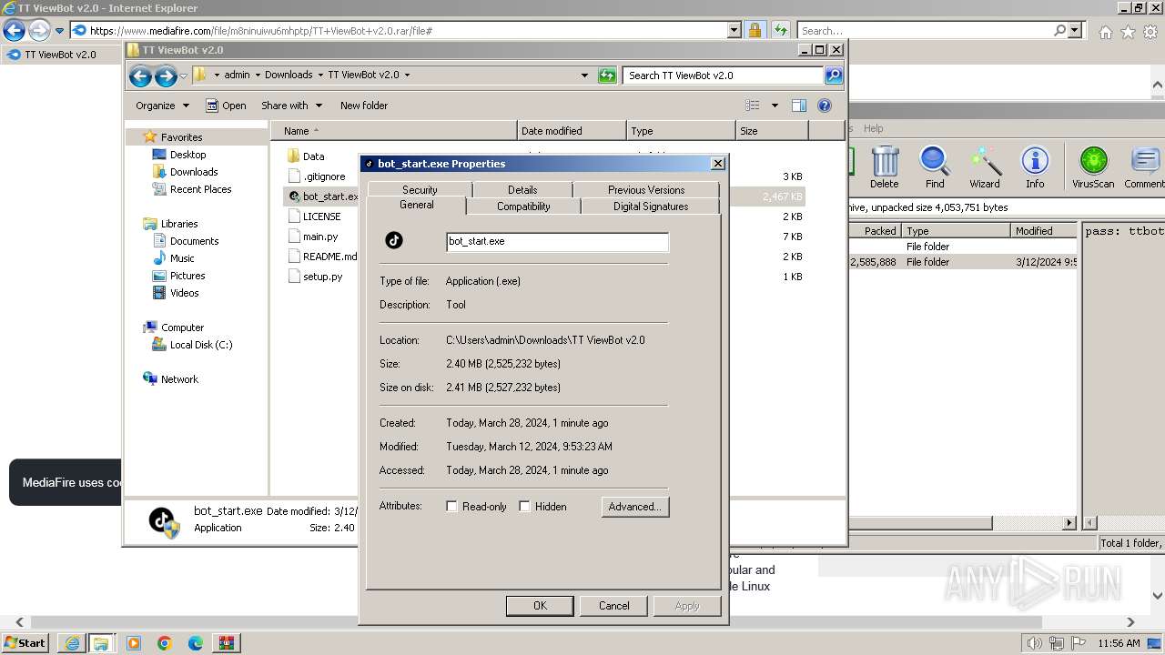This screenshot has width=1165, height=655.
Task: Expand the admin breadcrumb arrow
Action: click(257, 76)
